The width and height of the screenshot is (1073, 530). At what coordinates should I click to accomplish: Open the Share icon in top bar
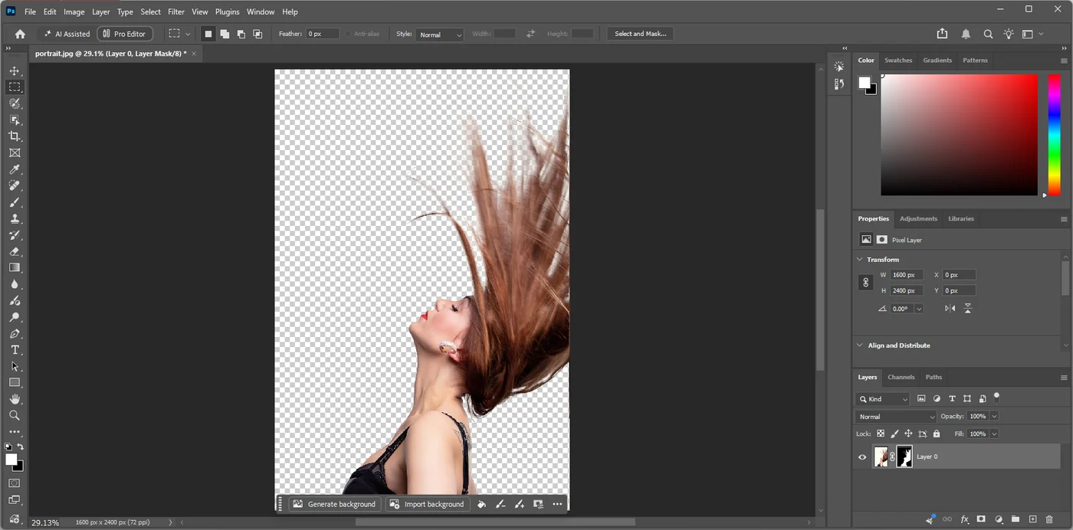[x=943, y=34]
